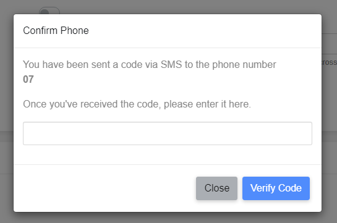Viewport: 337px width, 223px height.
Task: Click the Confirm Phone dialog title
Action: [56, 30]
